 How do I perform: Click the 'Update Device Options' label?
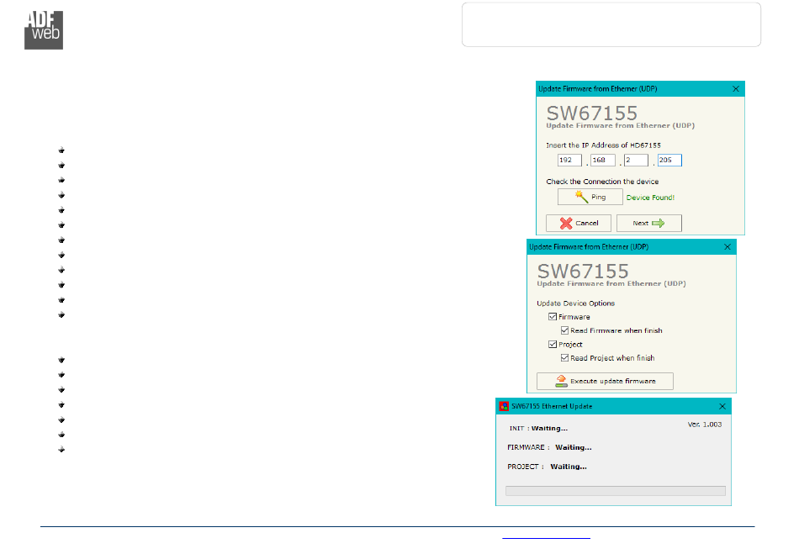[x=576, y=303]
